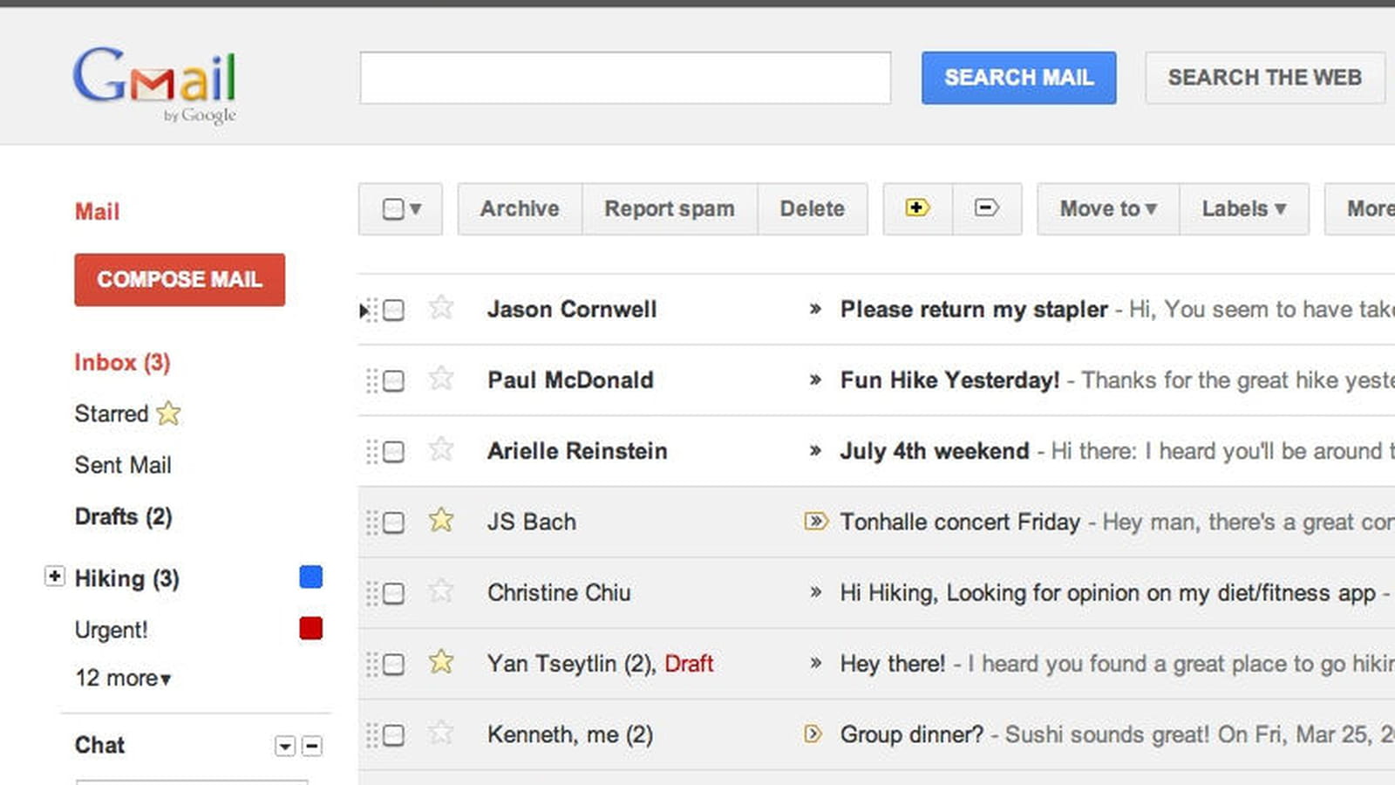Select the Jason Cornwell email checkbox

pos(393,310)
